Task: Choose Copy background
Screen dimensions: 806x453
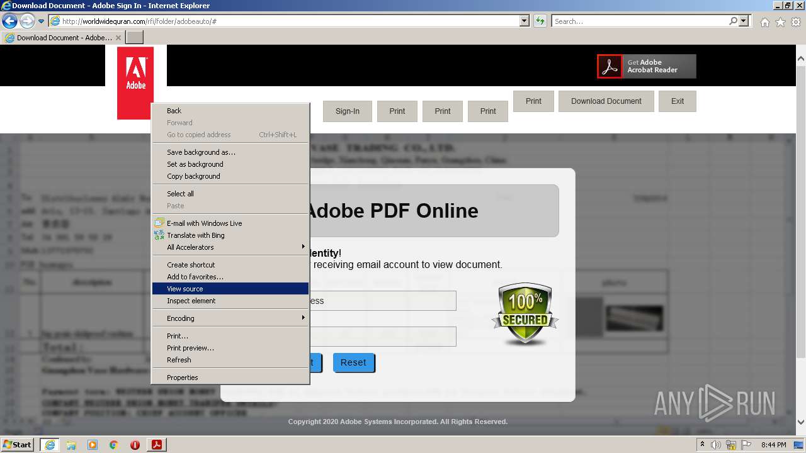Action: click(230, 176)
